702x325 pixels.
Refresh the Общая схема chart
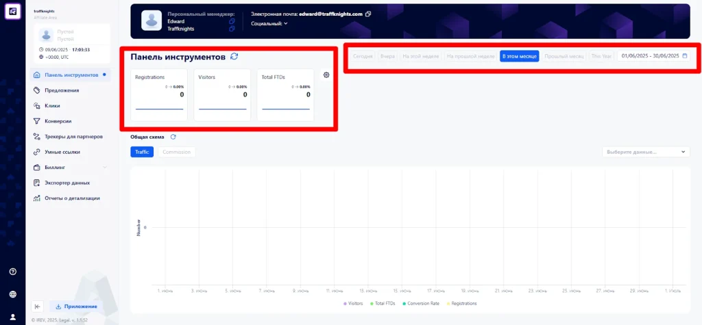coord(173,137)
